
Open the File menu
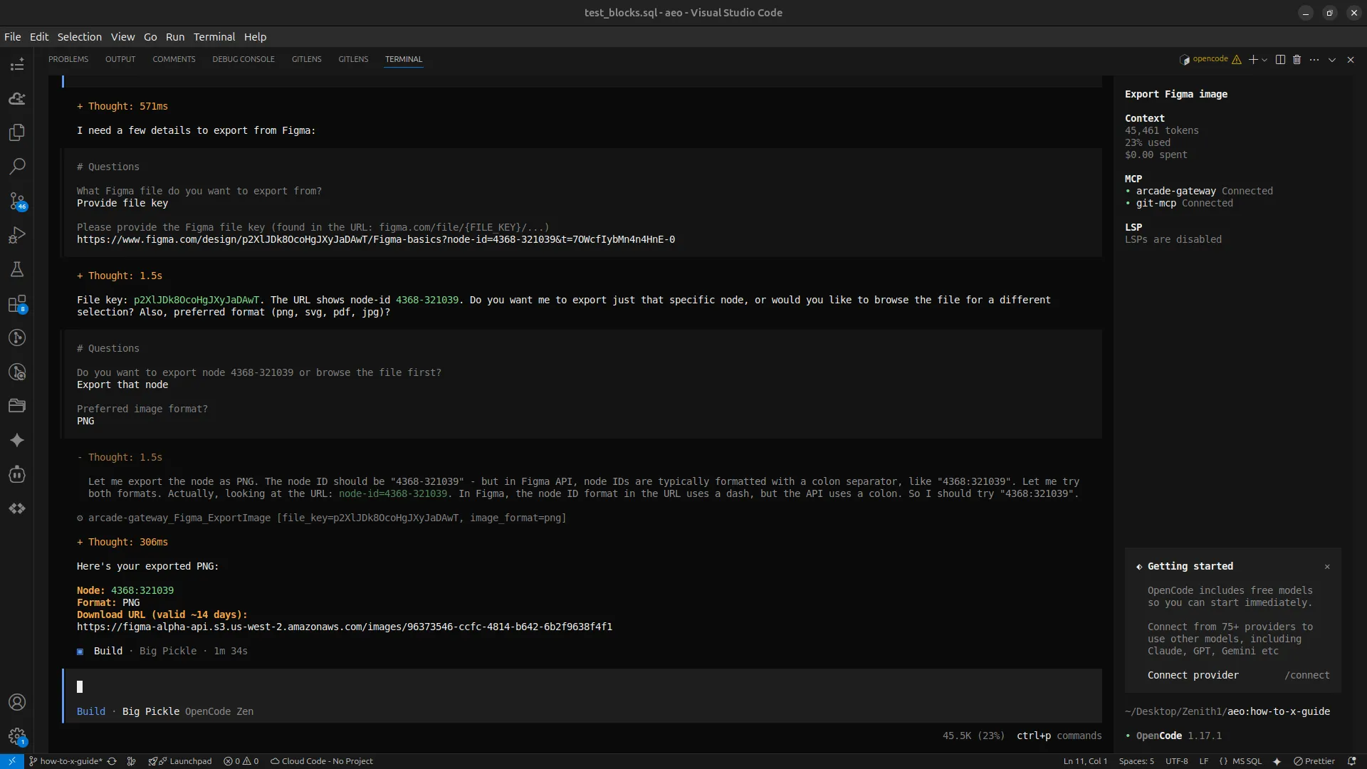pos(13,37)
